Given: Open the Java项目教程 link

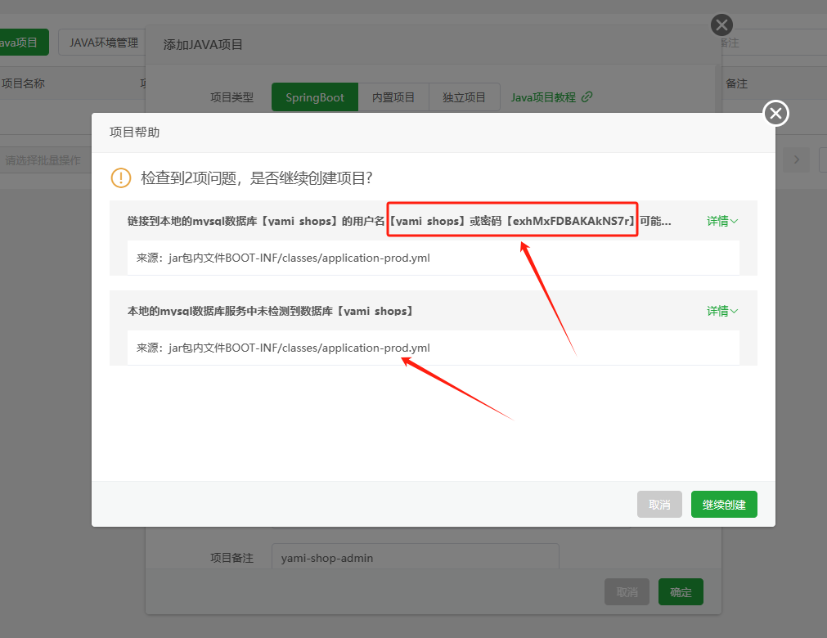Looking at the screenshot, I should [544, 97].
